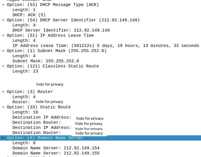Collapse the Router option
Image resolution: width=201 pixels, height=157 pixels.
(x=3, y=92)
